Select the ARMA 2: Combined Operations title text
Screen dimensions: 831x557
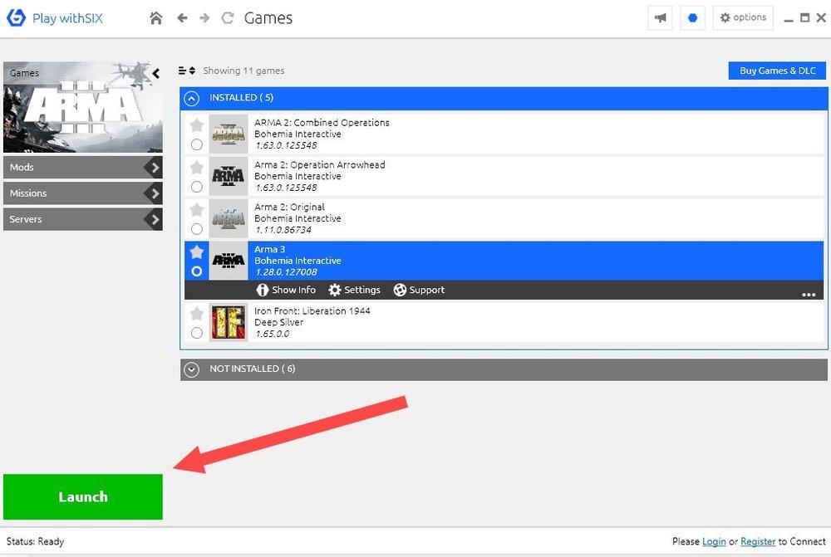click(322, 123)
